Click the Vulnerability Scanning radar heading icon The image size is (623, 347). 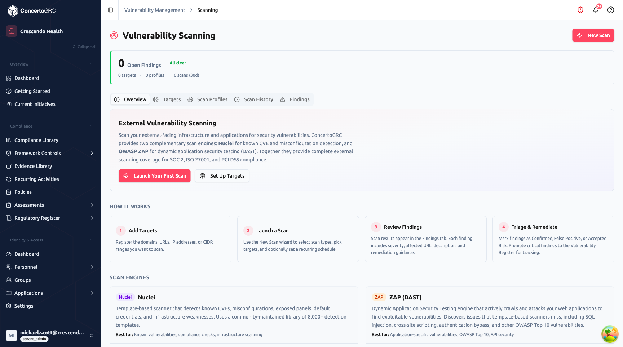click(114, 35)
